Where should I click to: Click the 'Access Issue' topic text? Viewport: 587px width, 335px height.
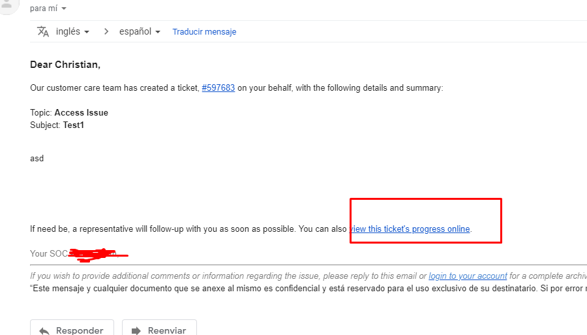[x=81, y=112]
